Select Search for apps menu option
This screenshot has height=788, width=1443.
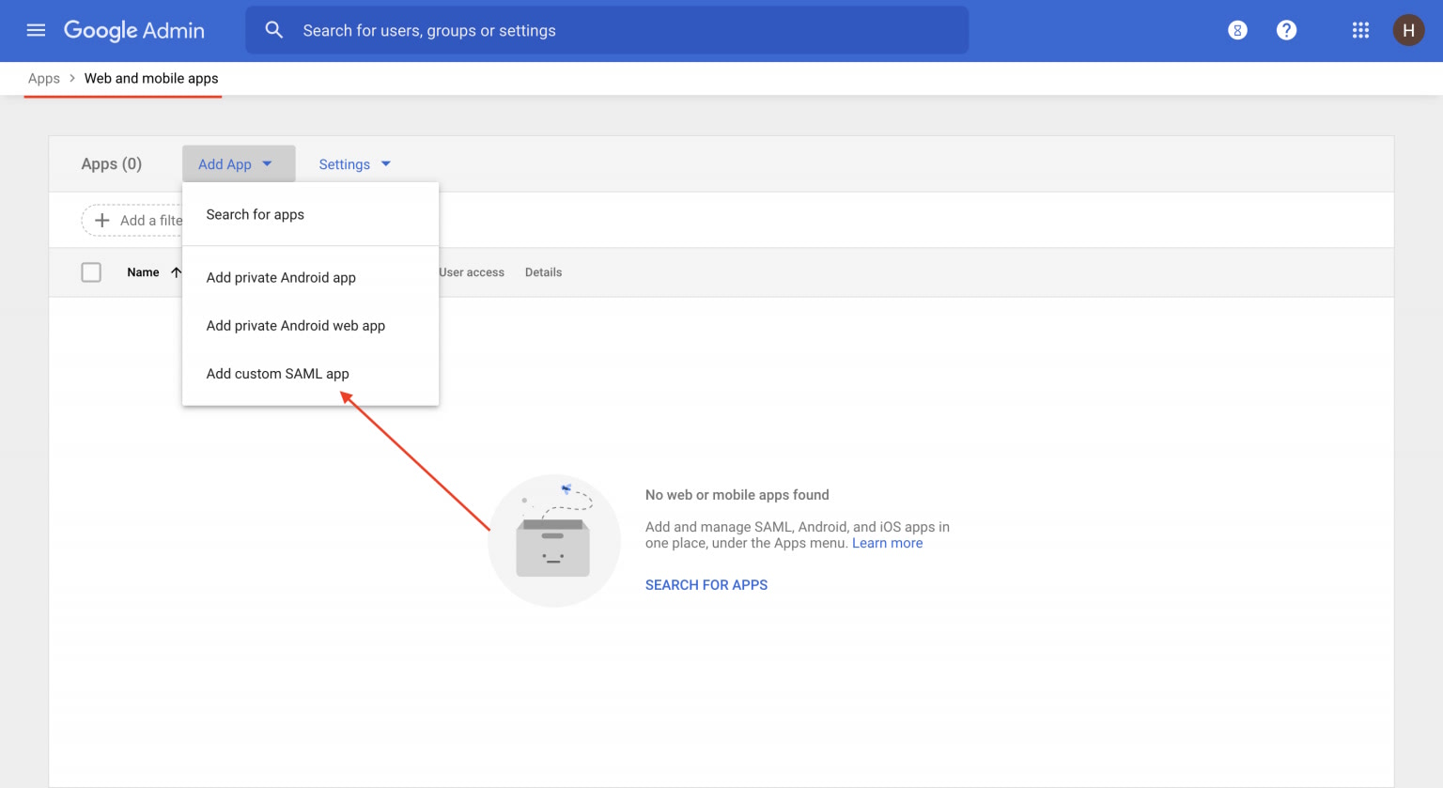tap(256, 215)
